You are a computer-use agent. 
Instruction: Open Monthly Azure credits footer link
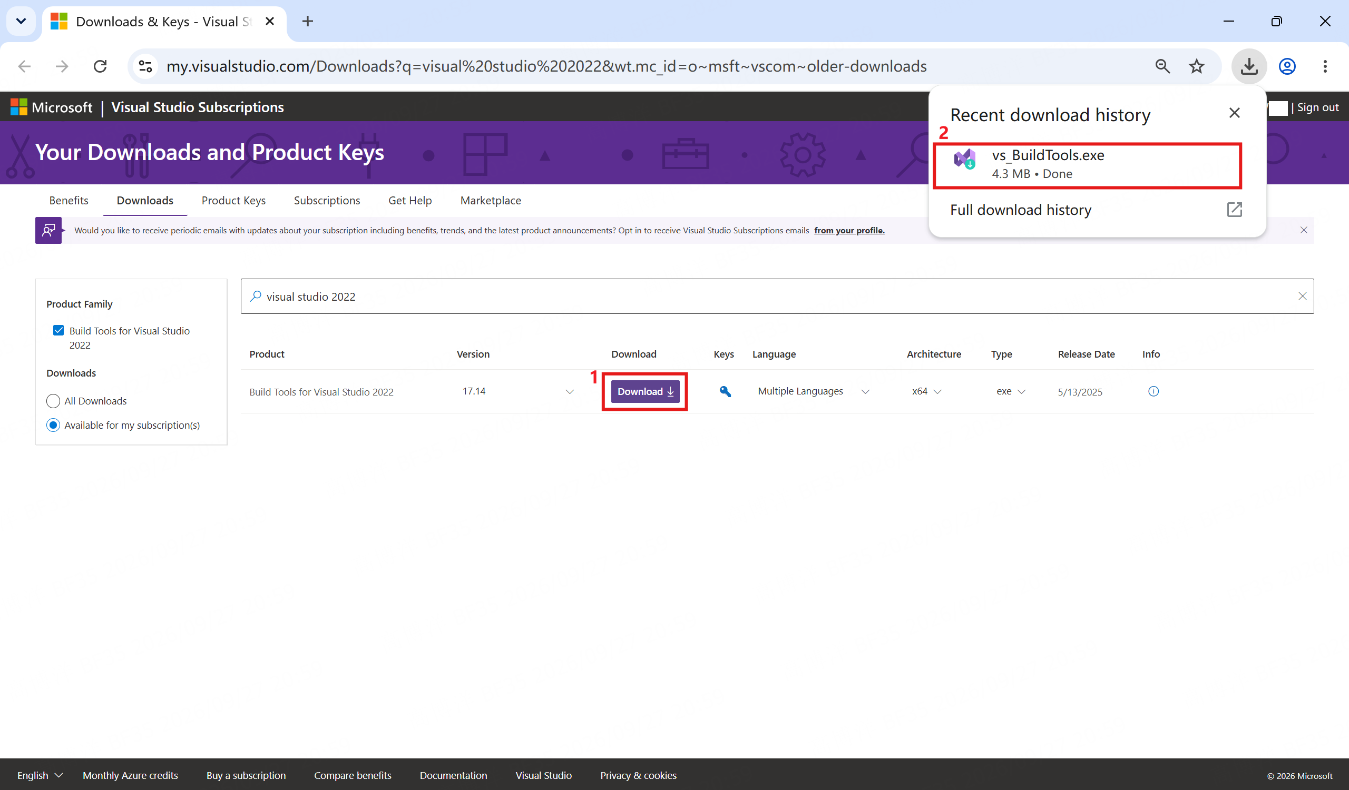130,776
